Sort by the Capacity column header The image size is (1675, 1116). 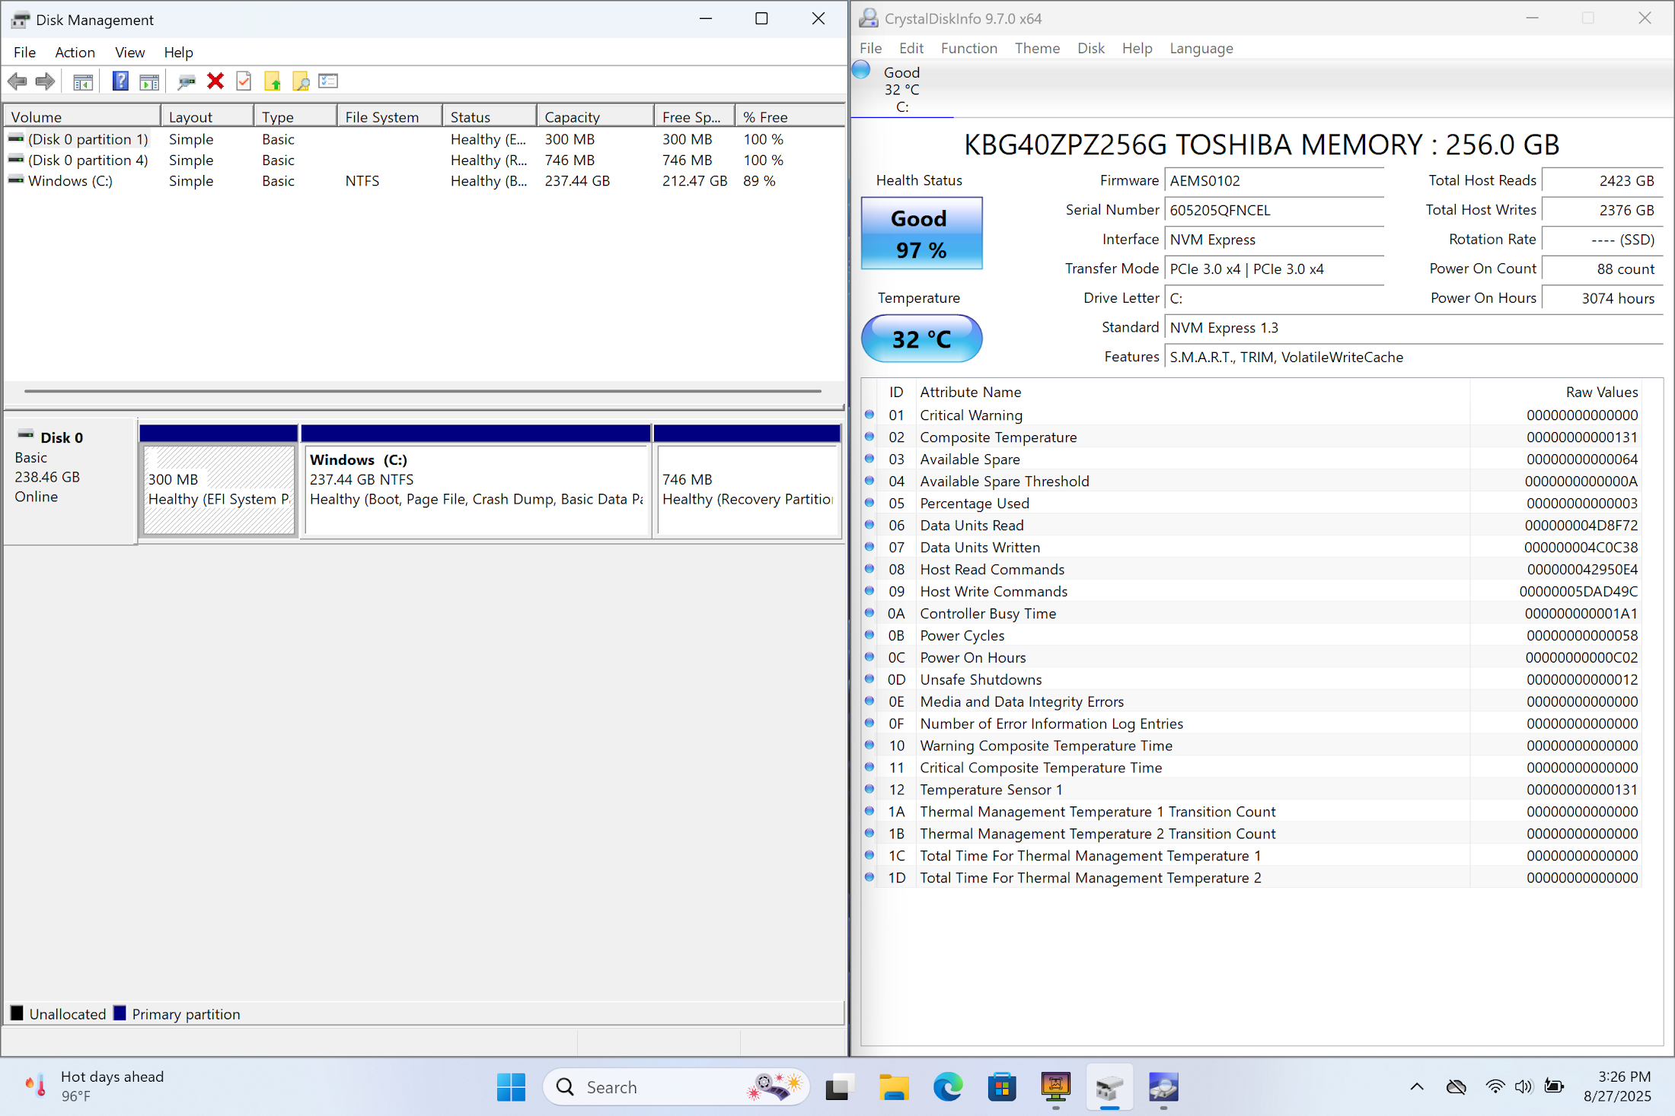[595, 116]
